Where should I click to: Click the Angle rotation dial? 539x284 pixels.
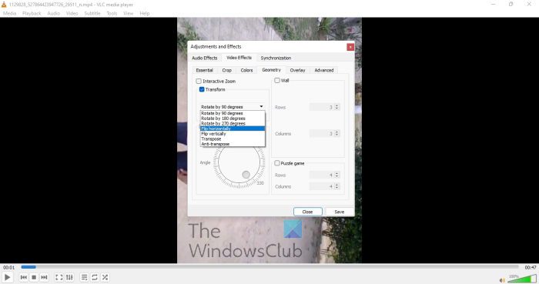[x=239, y=162]
